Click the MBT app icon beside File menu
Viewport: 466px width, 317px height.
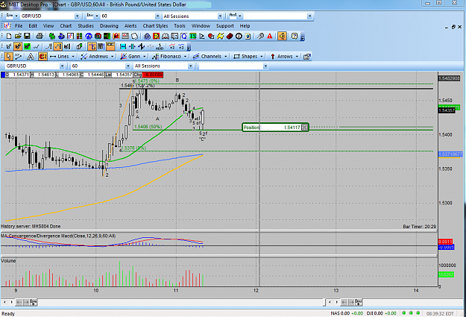[x=7, y=26]
